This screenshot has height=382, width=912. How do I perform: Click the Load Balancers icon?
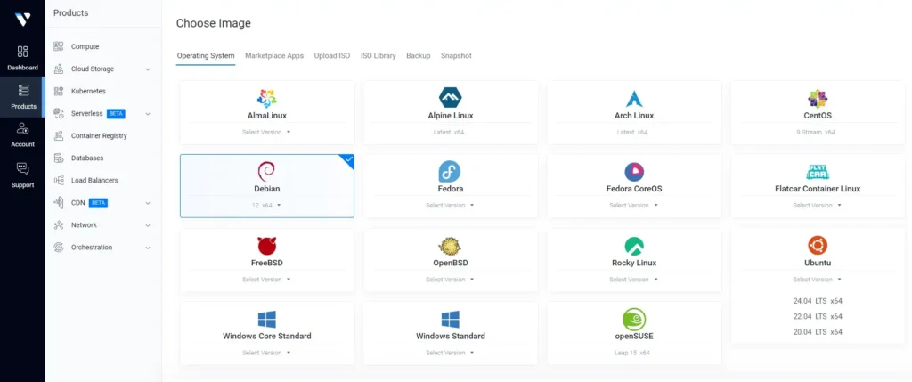pos(59,180)
